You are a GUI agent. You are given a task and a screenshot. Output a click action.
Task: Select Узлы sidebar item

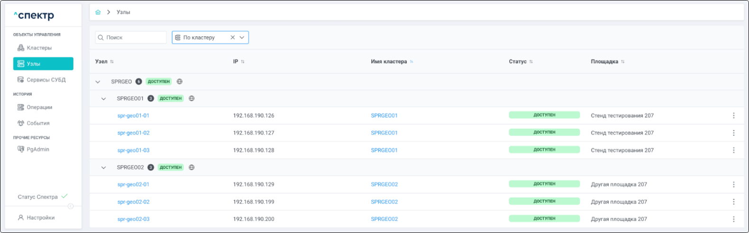[x=43, y=64]
